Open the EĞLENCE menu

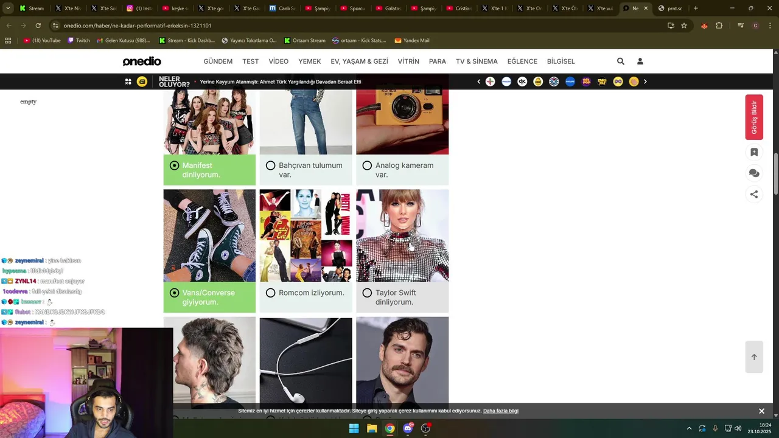522,61
